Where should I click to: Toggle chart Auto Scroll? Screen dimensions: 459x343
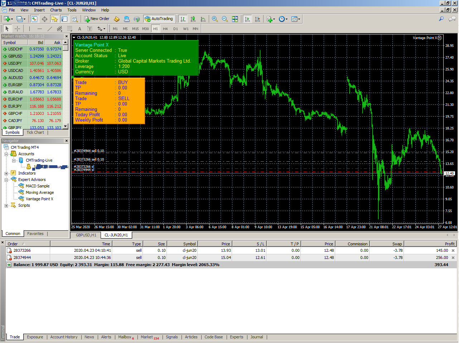tap(247, 19)
